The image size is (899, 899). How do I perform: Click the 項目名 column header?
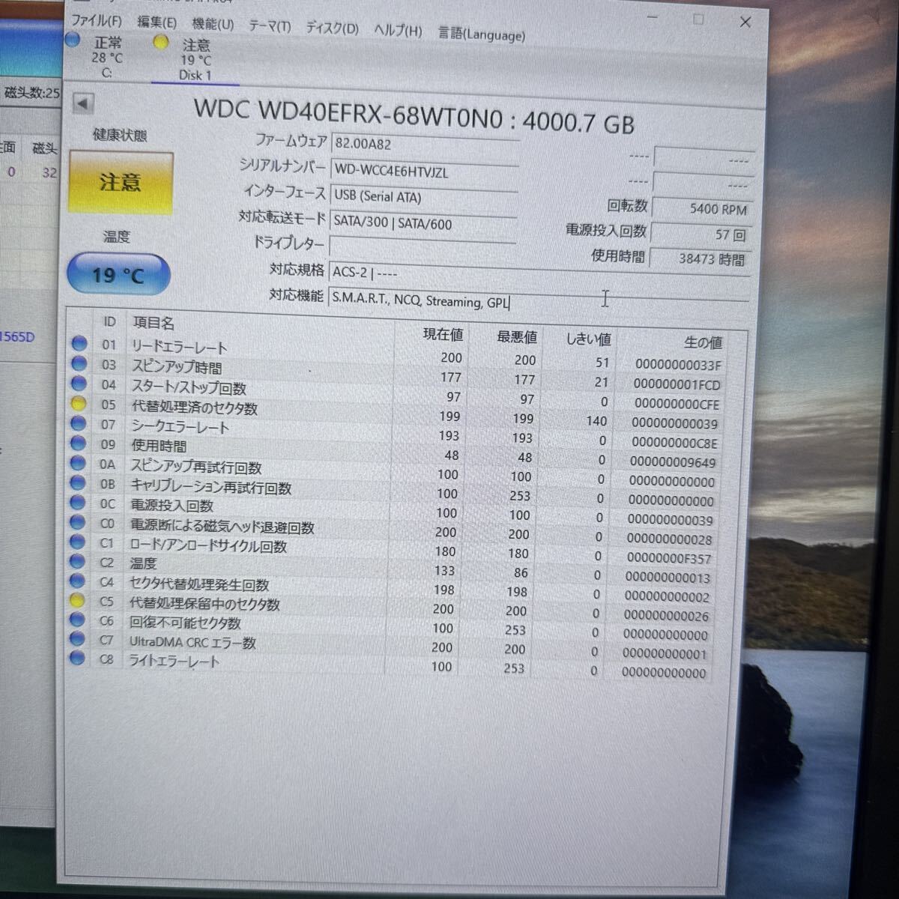tap(154, 323)
